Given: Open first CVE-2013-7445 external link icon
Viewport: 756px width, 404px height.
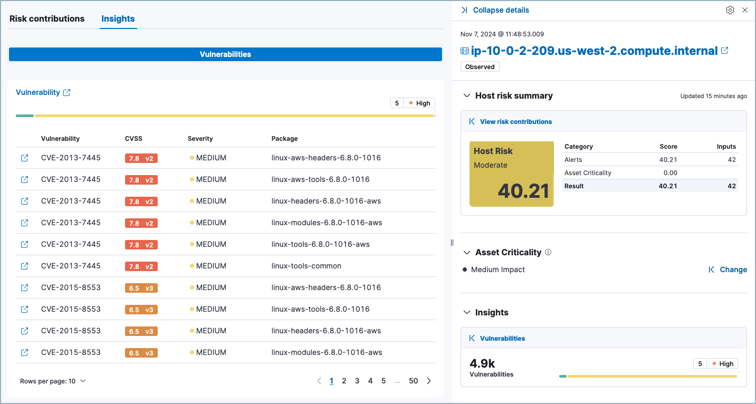Looking at the screenshot, I should click(24, 157).
